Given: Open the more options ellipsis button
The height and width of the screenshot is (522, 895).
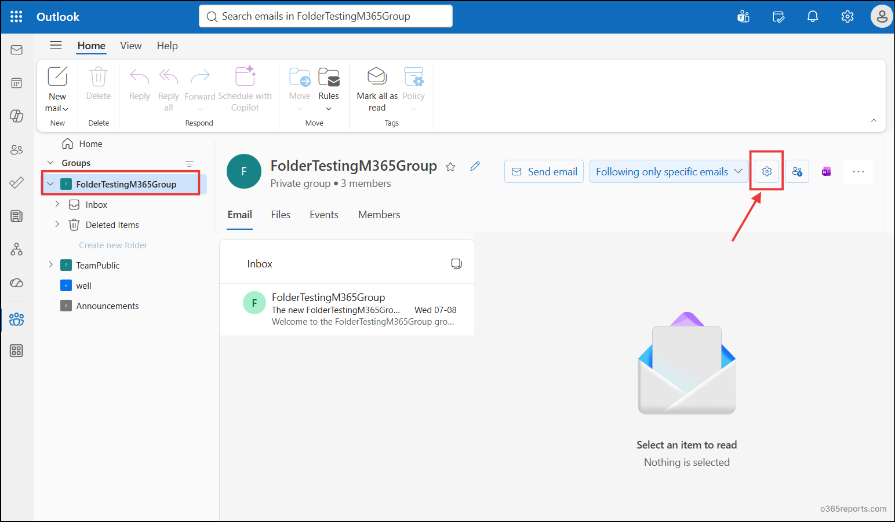Looking at the screenshot, I should click(x=858, y=171).
